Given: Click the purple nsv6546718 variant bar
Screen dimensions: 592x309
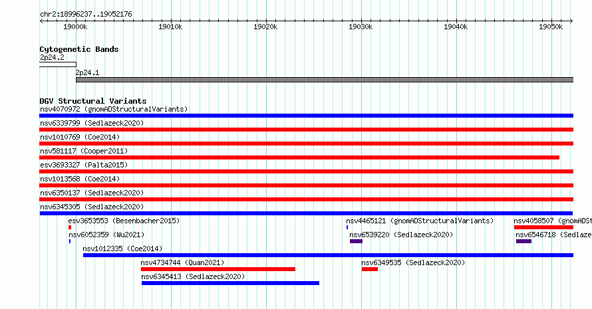Looking at the screenshot, I should pyautogui.click(x=523, y=241).
